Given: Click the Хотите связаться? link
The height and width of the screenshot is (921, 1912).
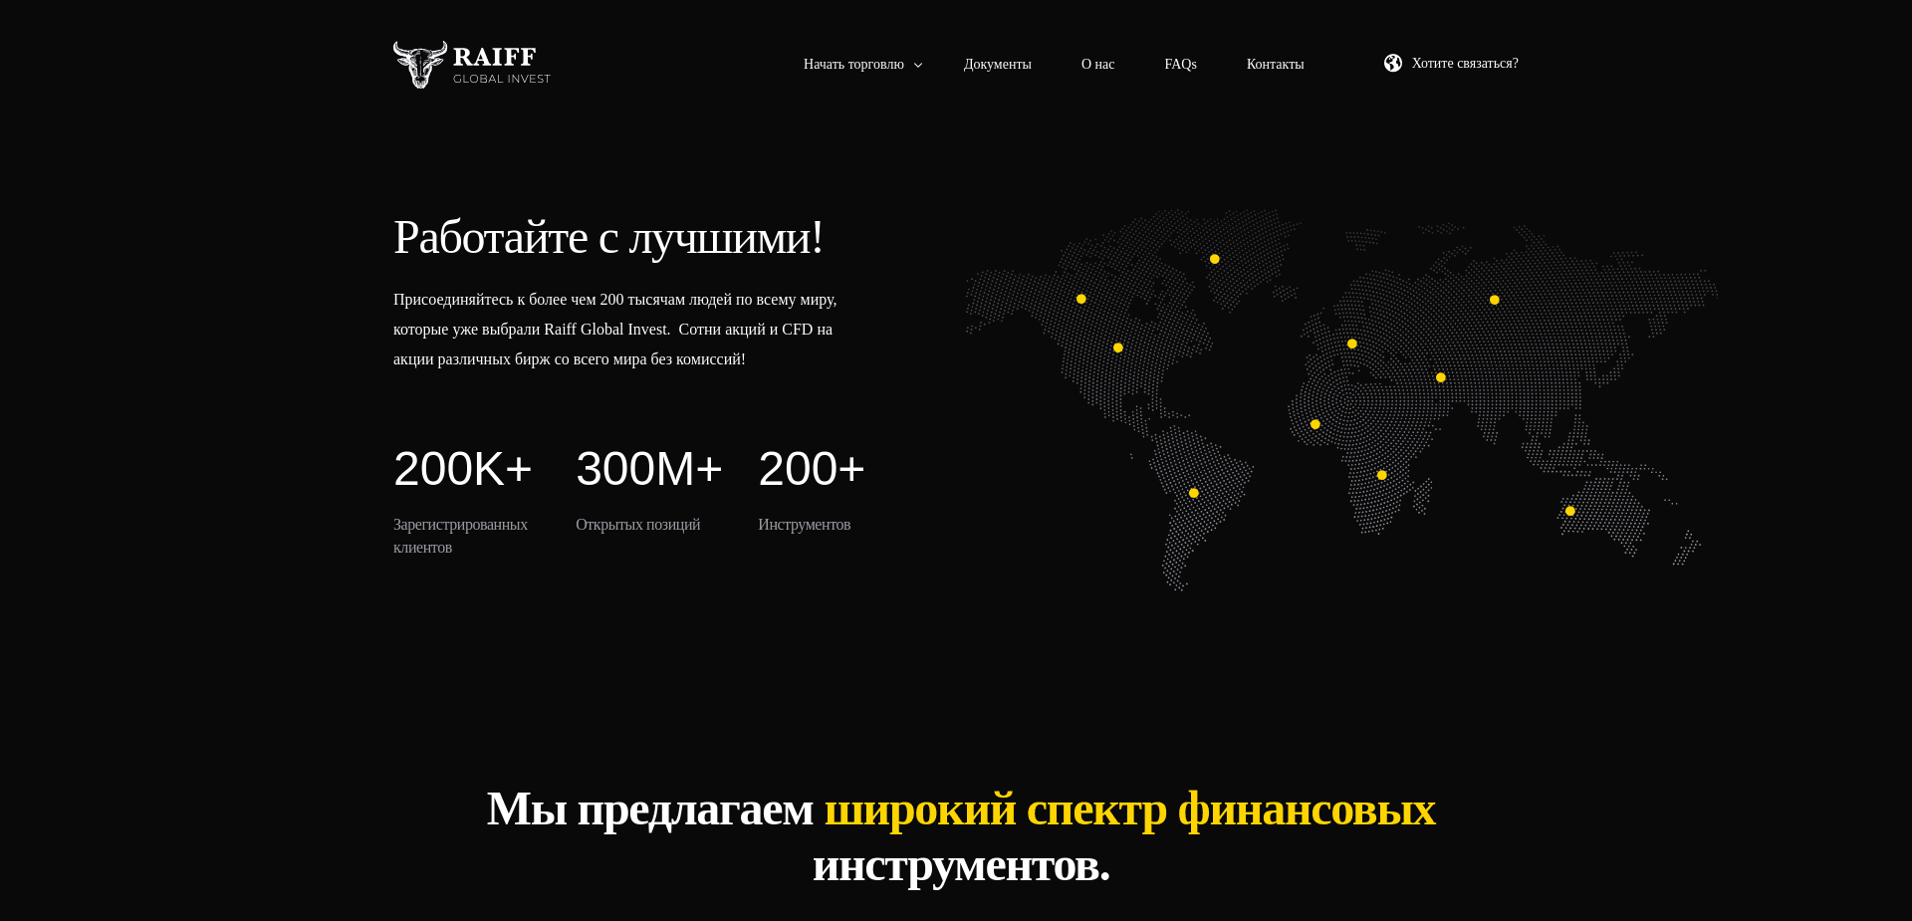Looking at the screenshot, I should pyautogui.click(x=1466, y=63).
